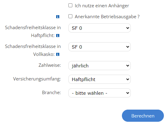Click info icon next to Haftpflicht label
This screenshot has height=126, width=166.
58,36
